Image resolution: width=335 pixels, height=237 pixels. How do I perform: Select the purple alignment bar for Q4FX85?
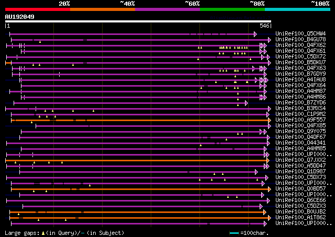coord(153,126)
